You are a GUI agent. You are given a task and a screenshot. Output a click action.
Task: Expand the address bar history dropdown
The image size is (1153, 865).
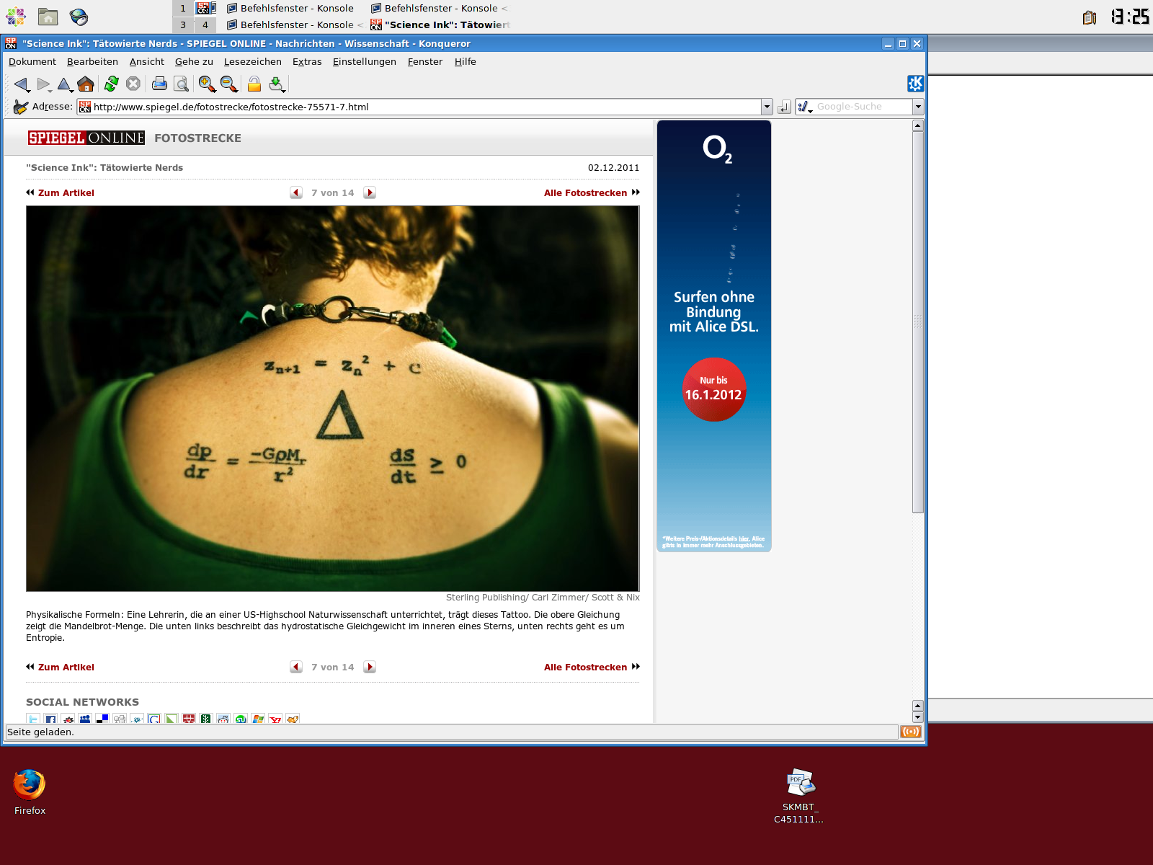[x=766, y=107]
